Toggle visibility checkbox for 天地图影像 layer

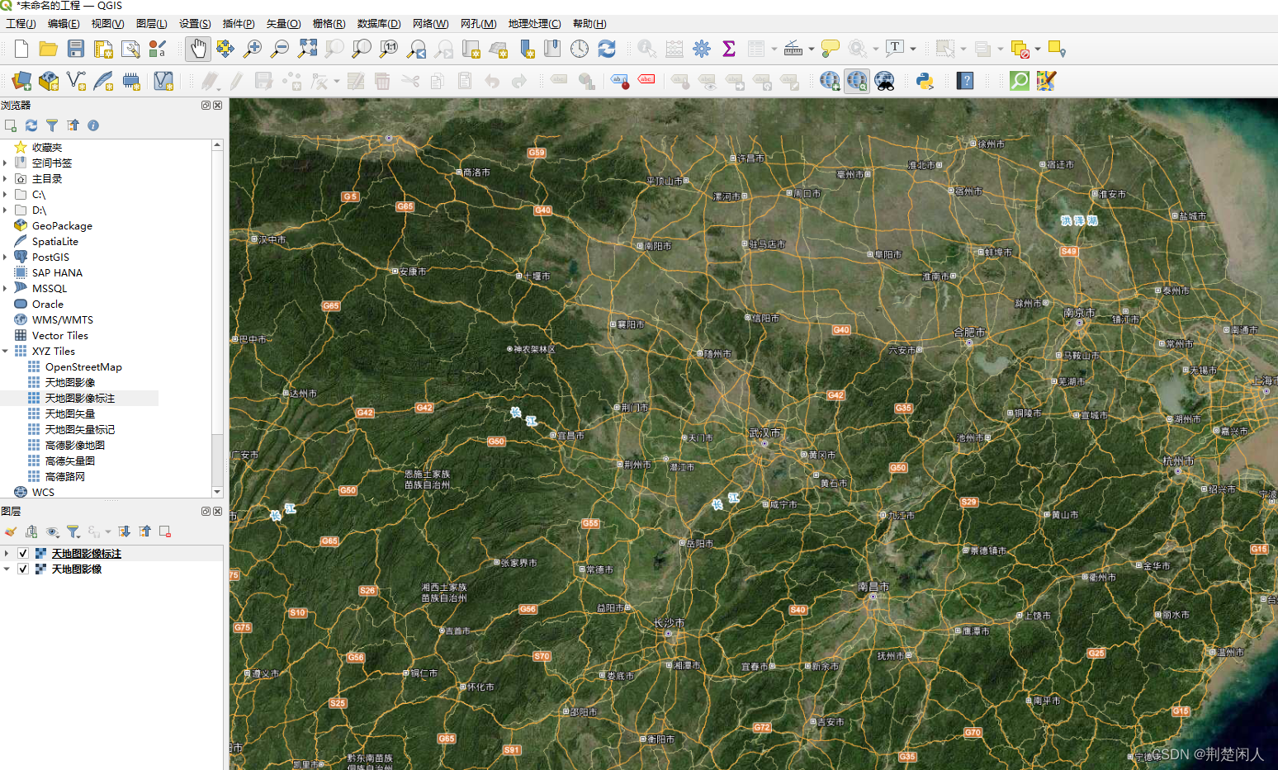23,569
